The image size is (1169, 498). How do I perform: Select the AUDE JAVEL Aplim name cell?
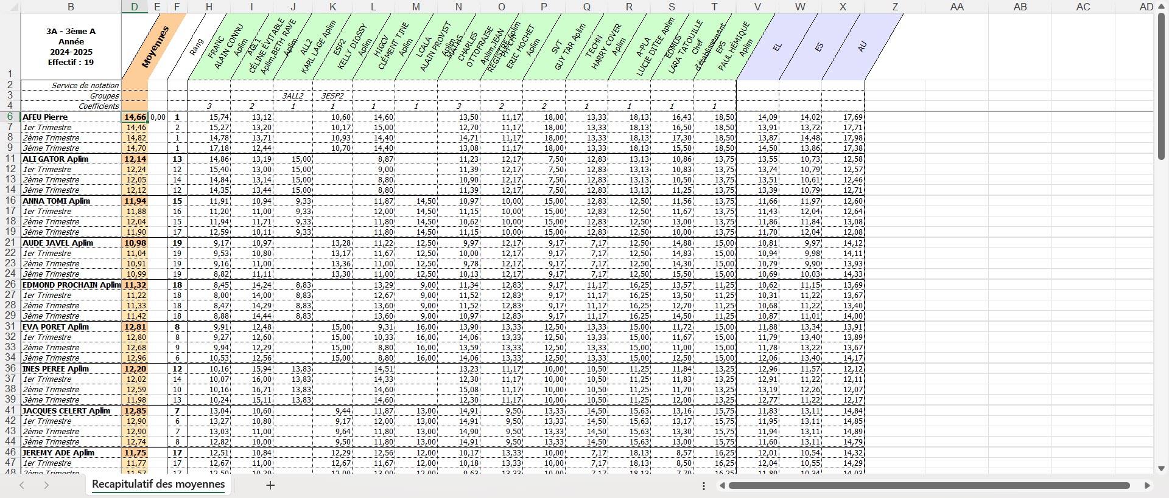[x=71, y=243]
